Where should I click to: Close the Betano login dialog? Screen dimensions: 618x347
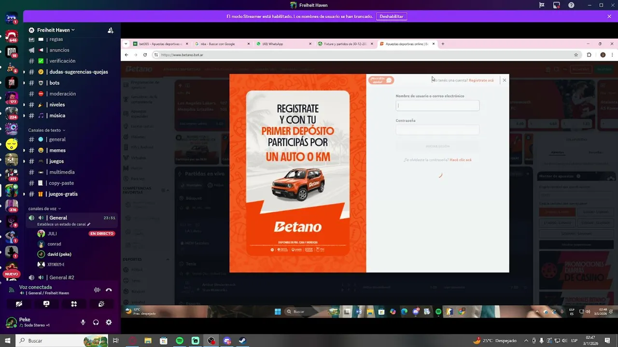(x=504, y=80)
